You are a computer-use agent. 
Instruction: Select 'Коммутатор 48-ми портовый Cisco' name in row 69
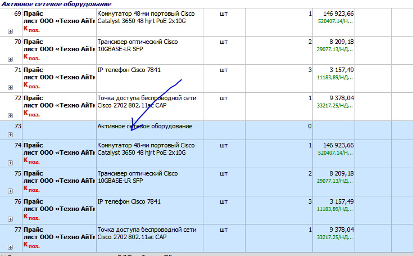click(146, 14)
